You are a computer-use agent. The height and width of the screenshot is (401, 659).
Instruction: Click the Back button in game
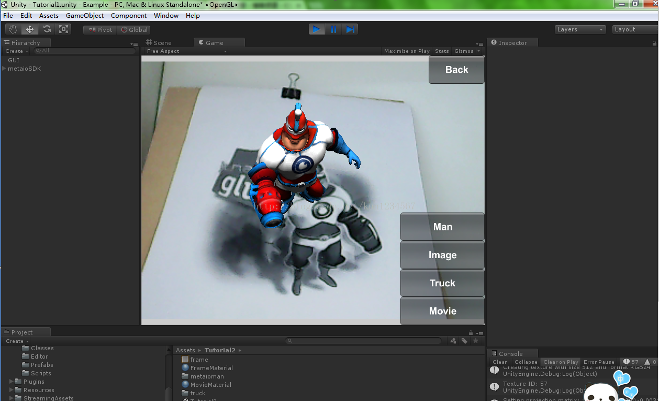pyautogui.click(x=456, y=70)
